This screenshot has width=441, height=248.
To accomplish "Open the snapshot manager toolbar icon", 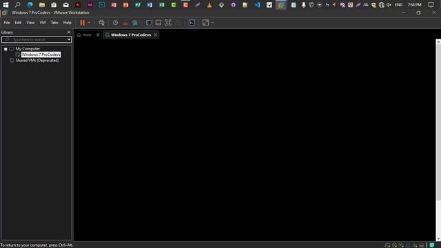I will 135,23.
